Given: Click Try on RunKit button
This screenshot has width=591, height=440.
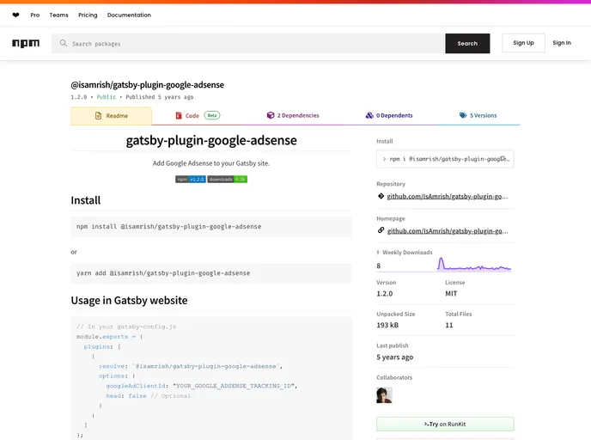Looking at the screenshot, I should tap(445, 425).
